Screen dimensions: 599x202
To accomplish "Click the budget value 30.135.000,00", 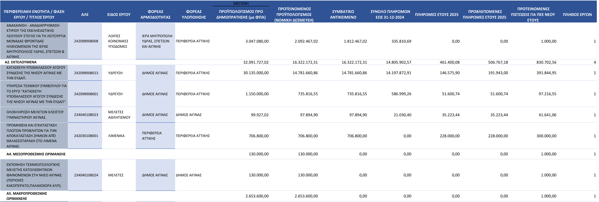I will point(256,73).
